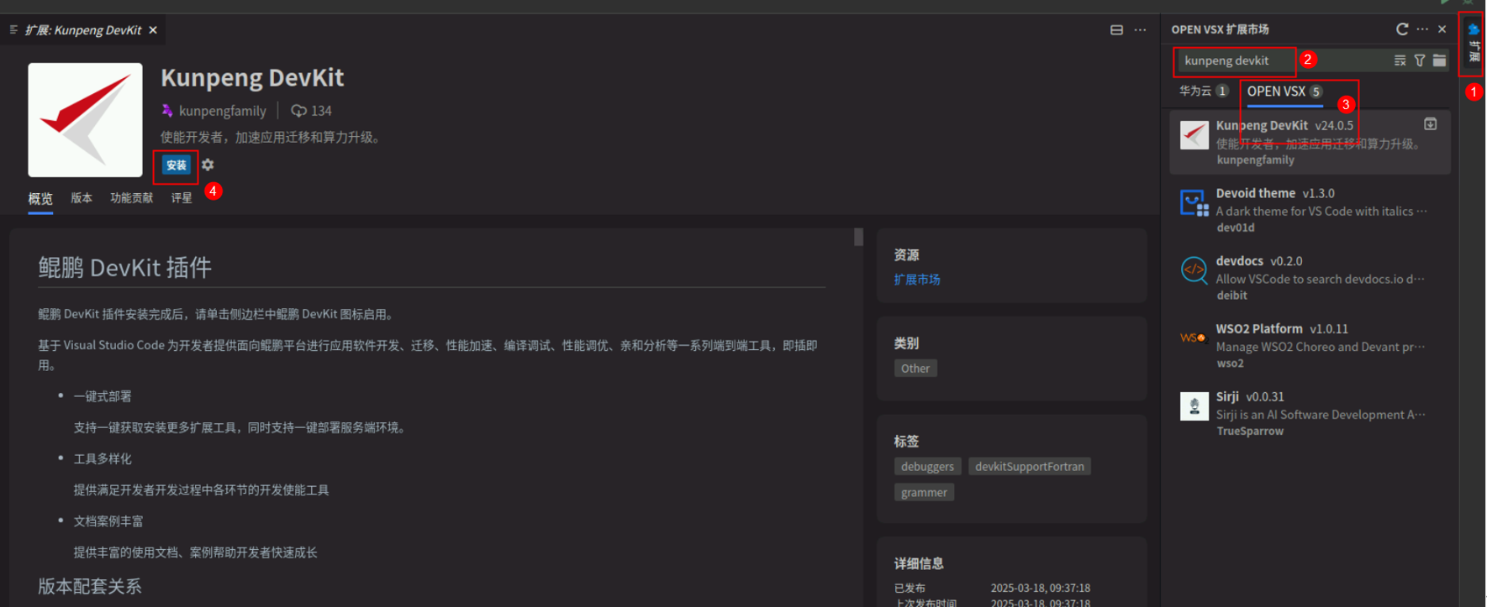Click the 已发布 date 2025-03-18, 09:37:18
Screen dimensions: 1487x607
point(1041,588)
